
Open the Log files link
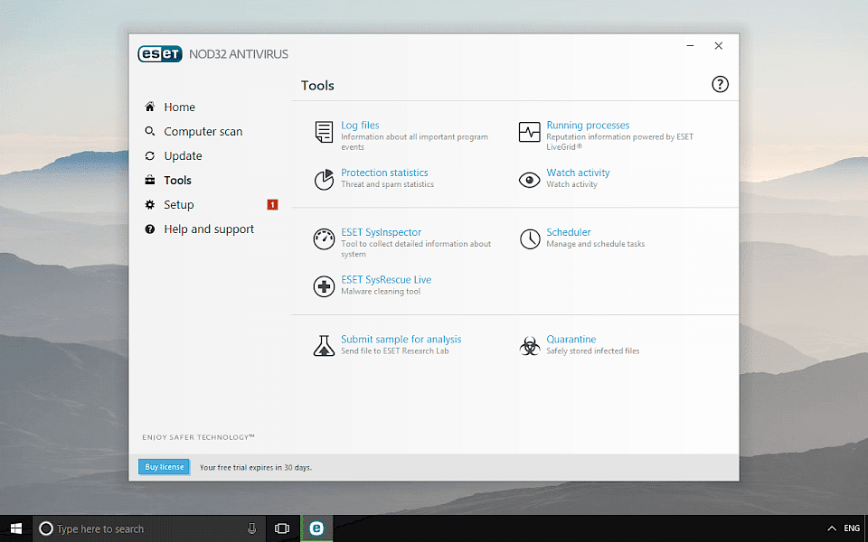(x=360, y=126)
